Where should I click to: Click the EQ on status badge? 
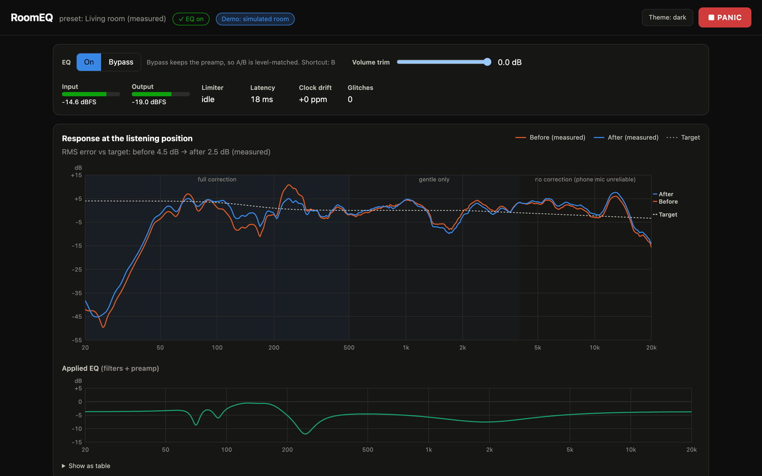191,19
